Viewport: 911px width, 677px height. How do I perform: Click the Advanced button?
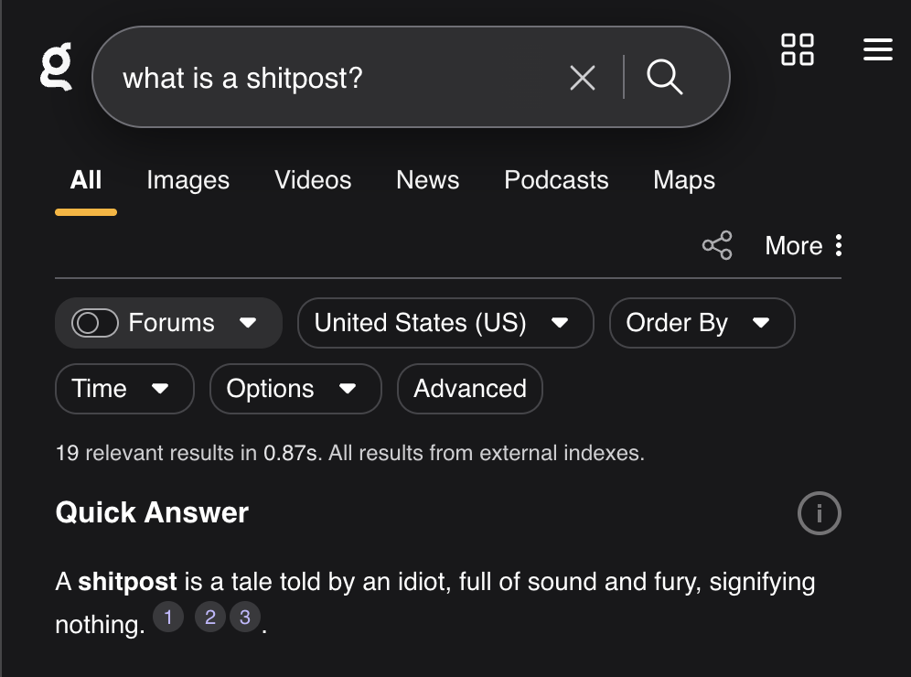point(470,389)
